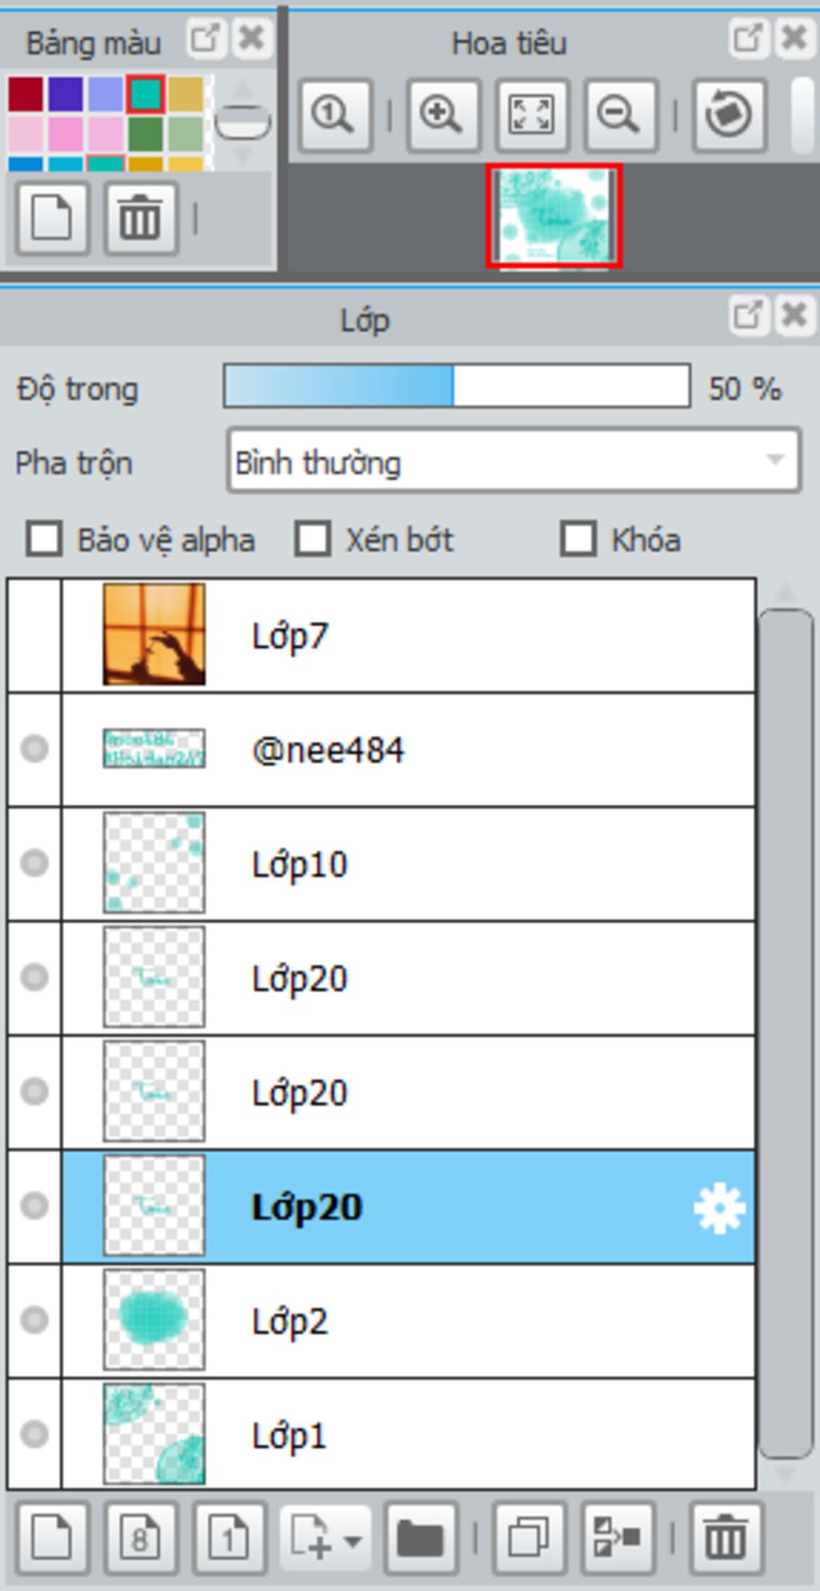Duplicate the selected layer
This screenshot has width=820, height=1591.
point(529,1537)
